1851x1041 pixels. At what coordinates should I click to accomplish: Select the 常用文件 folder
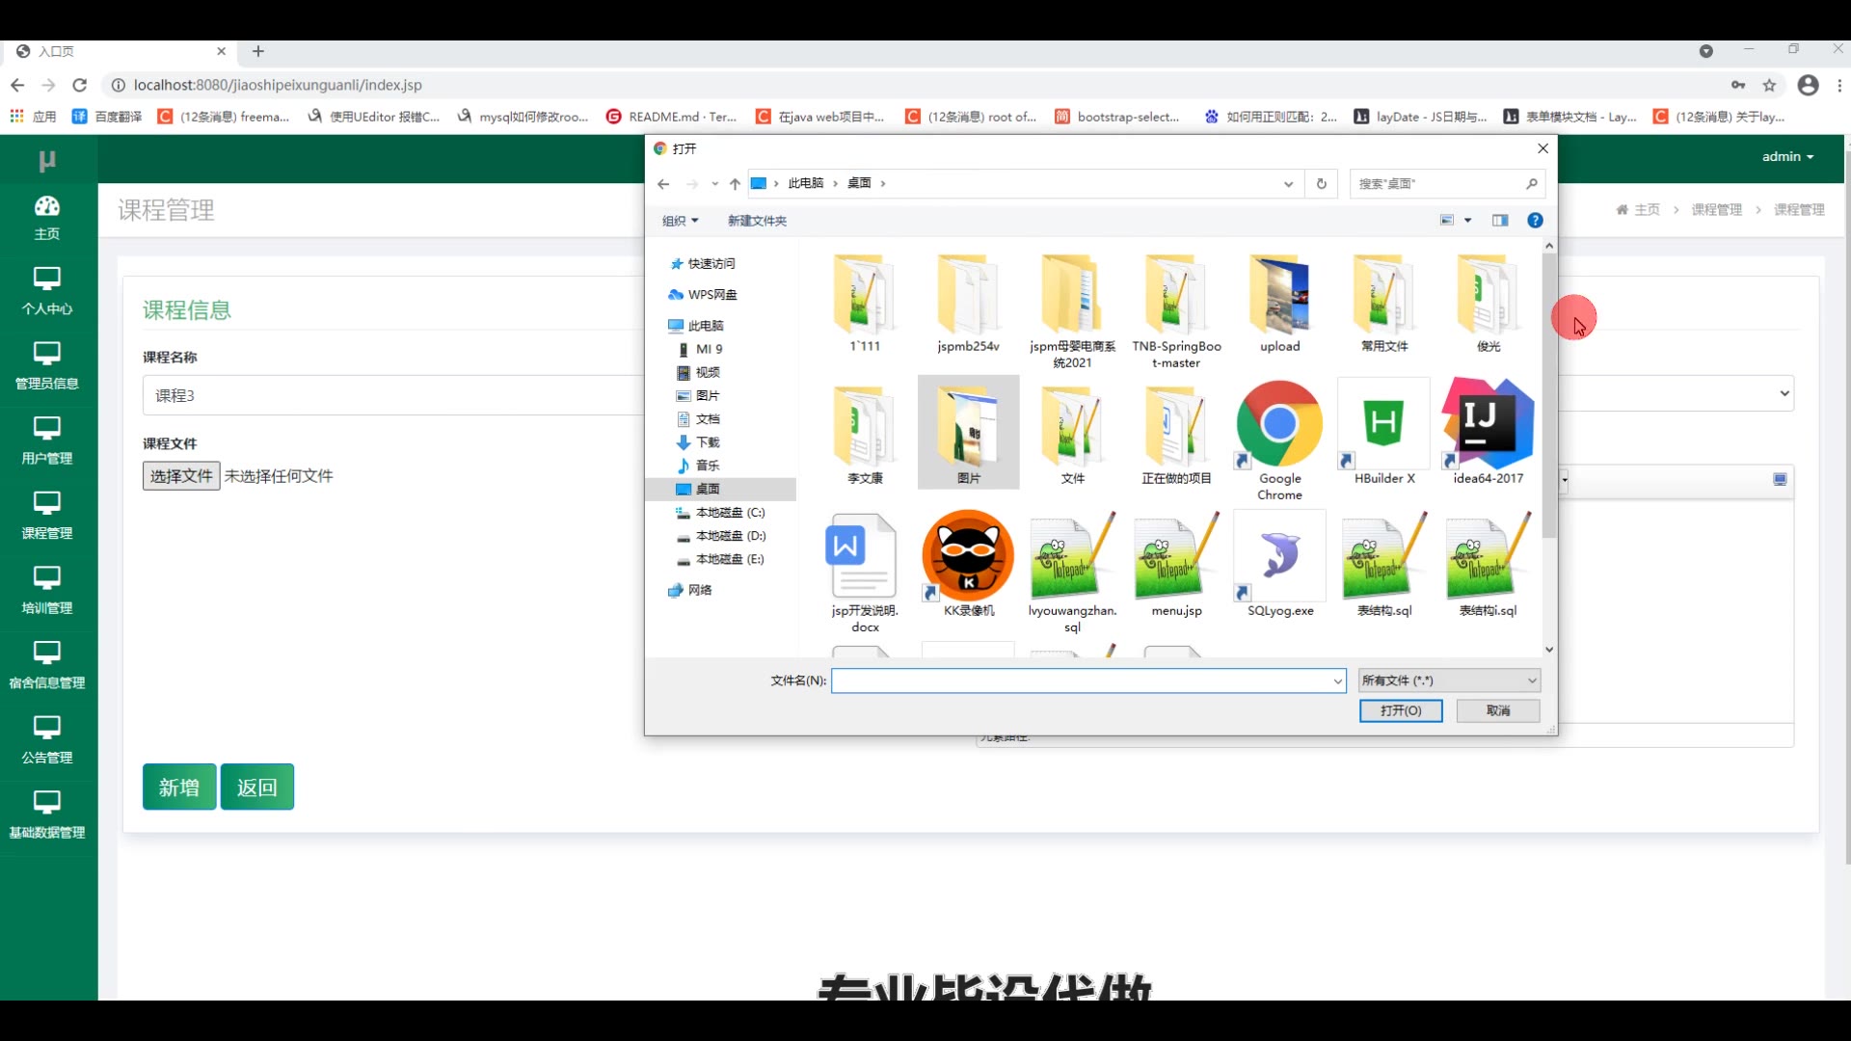tap(1384, 304)
